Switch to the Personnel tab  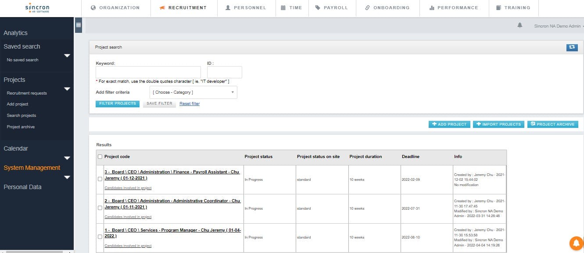(246, 7)
